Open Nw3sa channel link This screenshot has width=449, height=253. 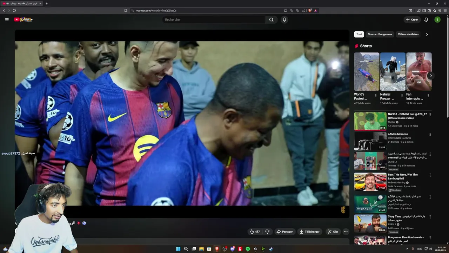(391, 122)
